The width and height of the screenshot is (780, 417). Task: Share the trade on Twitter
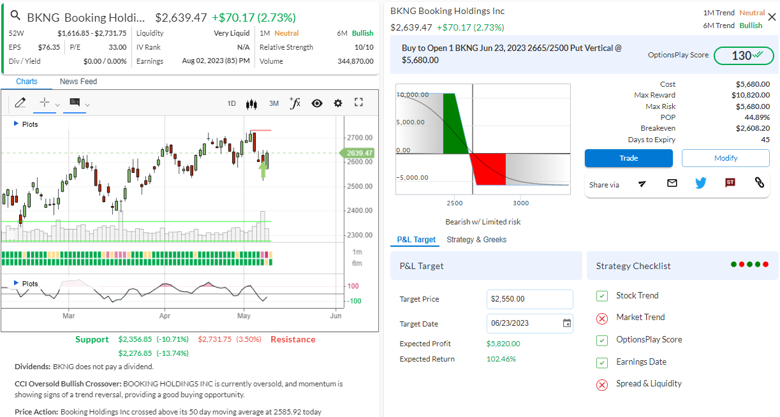[701, 183]
